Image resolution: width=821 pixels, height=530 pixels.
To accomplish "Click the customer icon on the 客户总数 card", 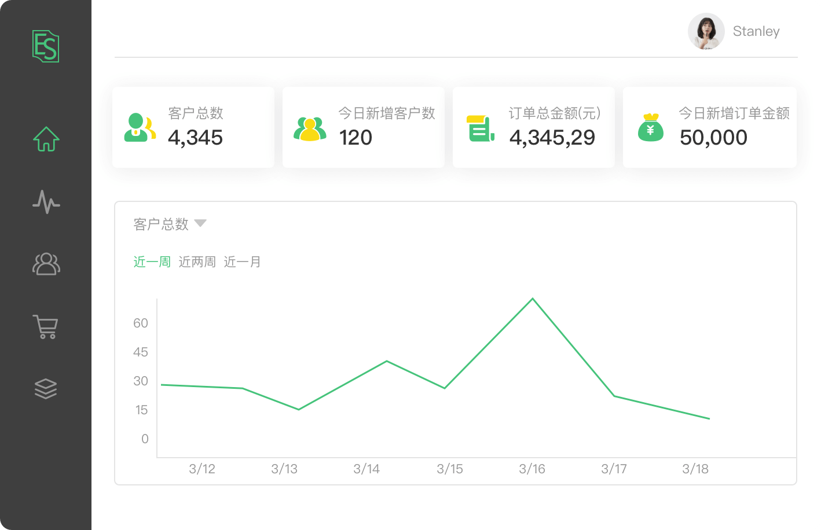I will [139, 127].
